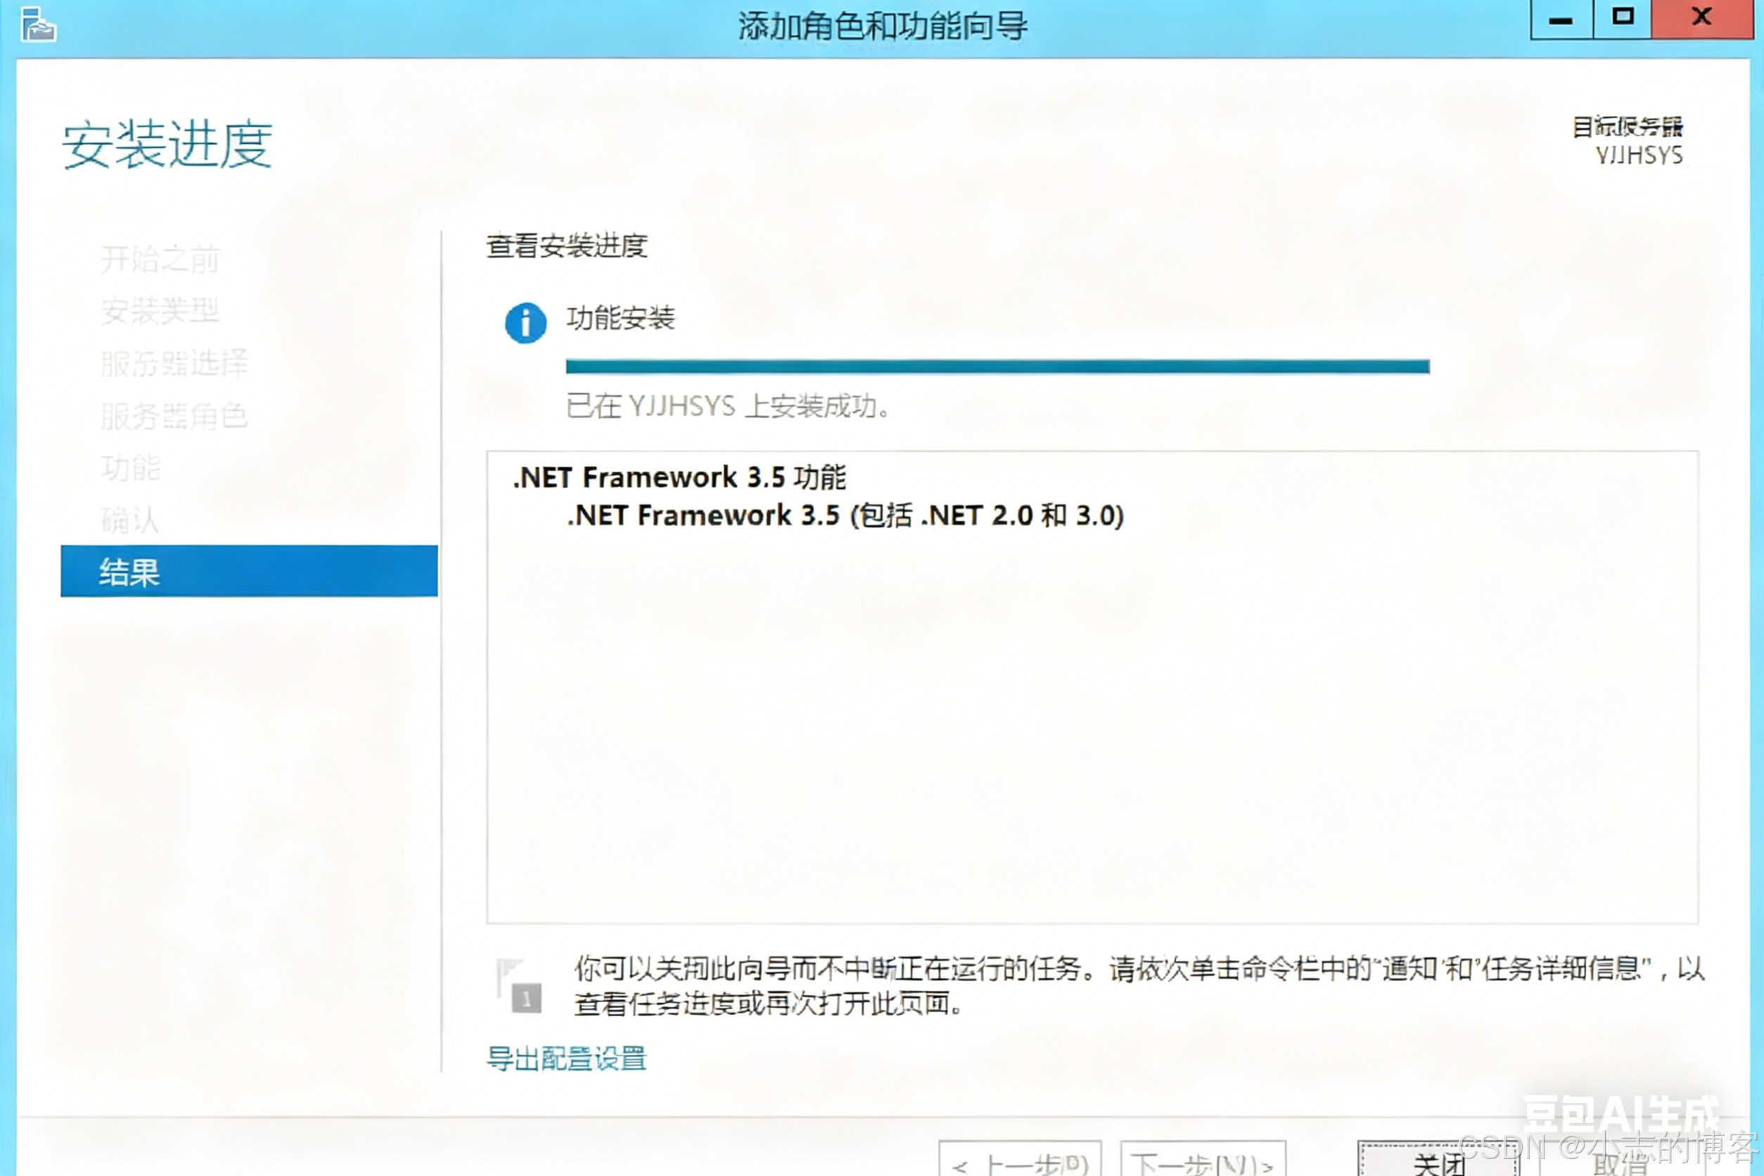This screenshot has width=1764, height=1176.
Task: Click the wizard app icon in title bar
Action: pos(37,25)
